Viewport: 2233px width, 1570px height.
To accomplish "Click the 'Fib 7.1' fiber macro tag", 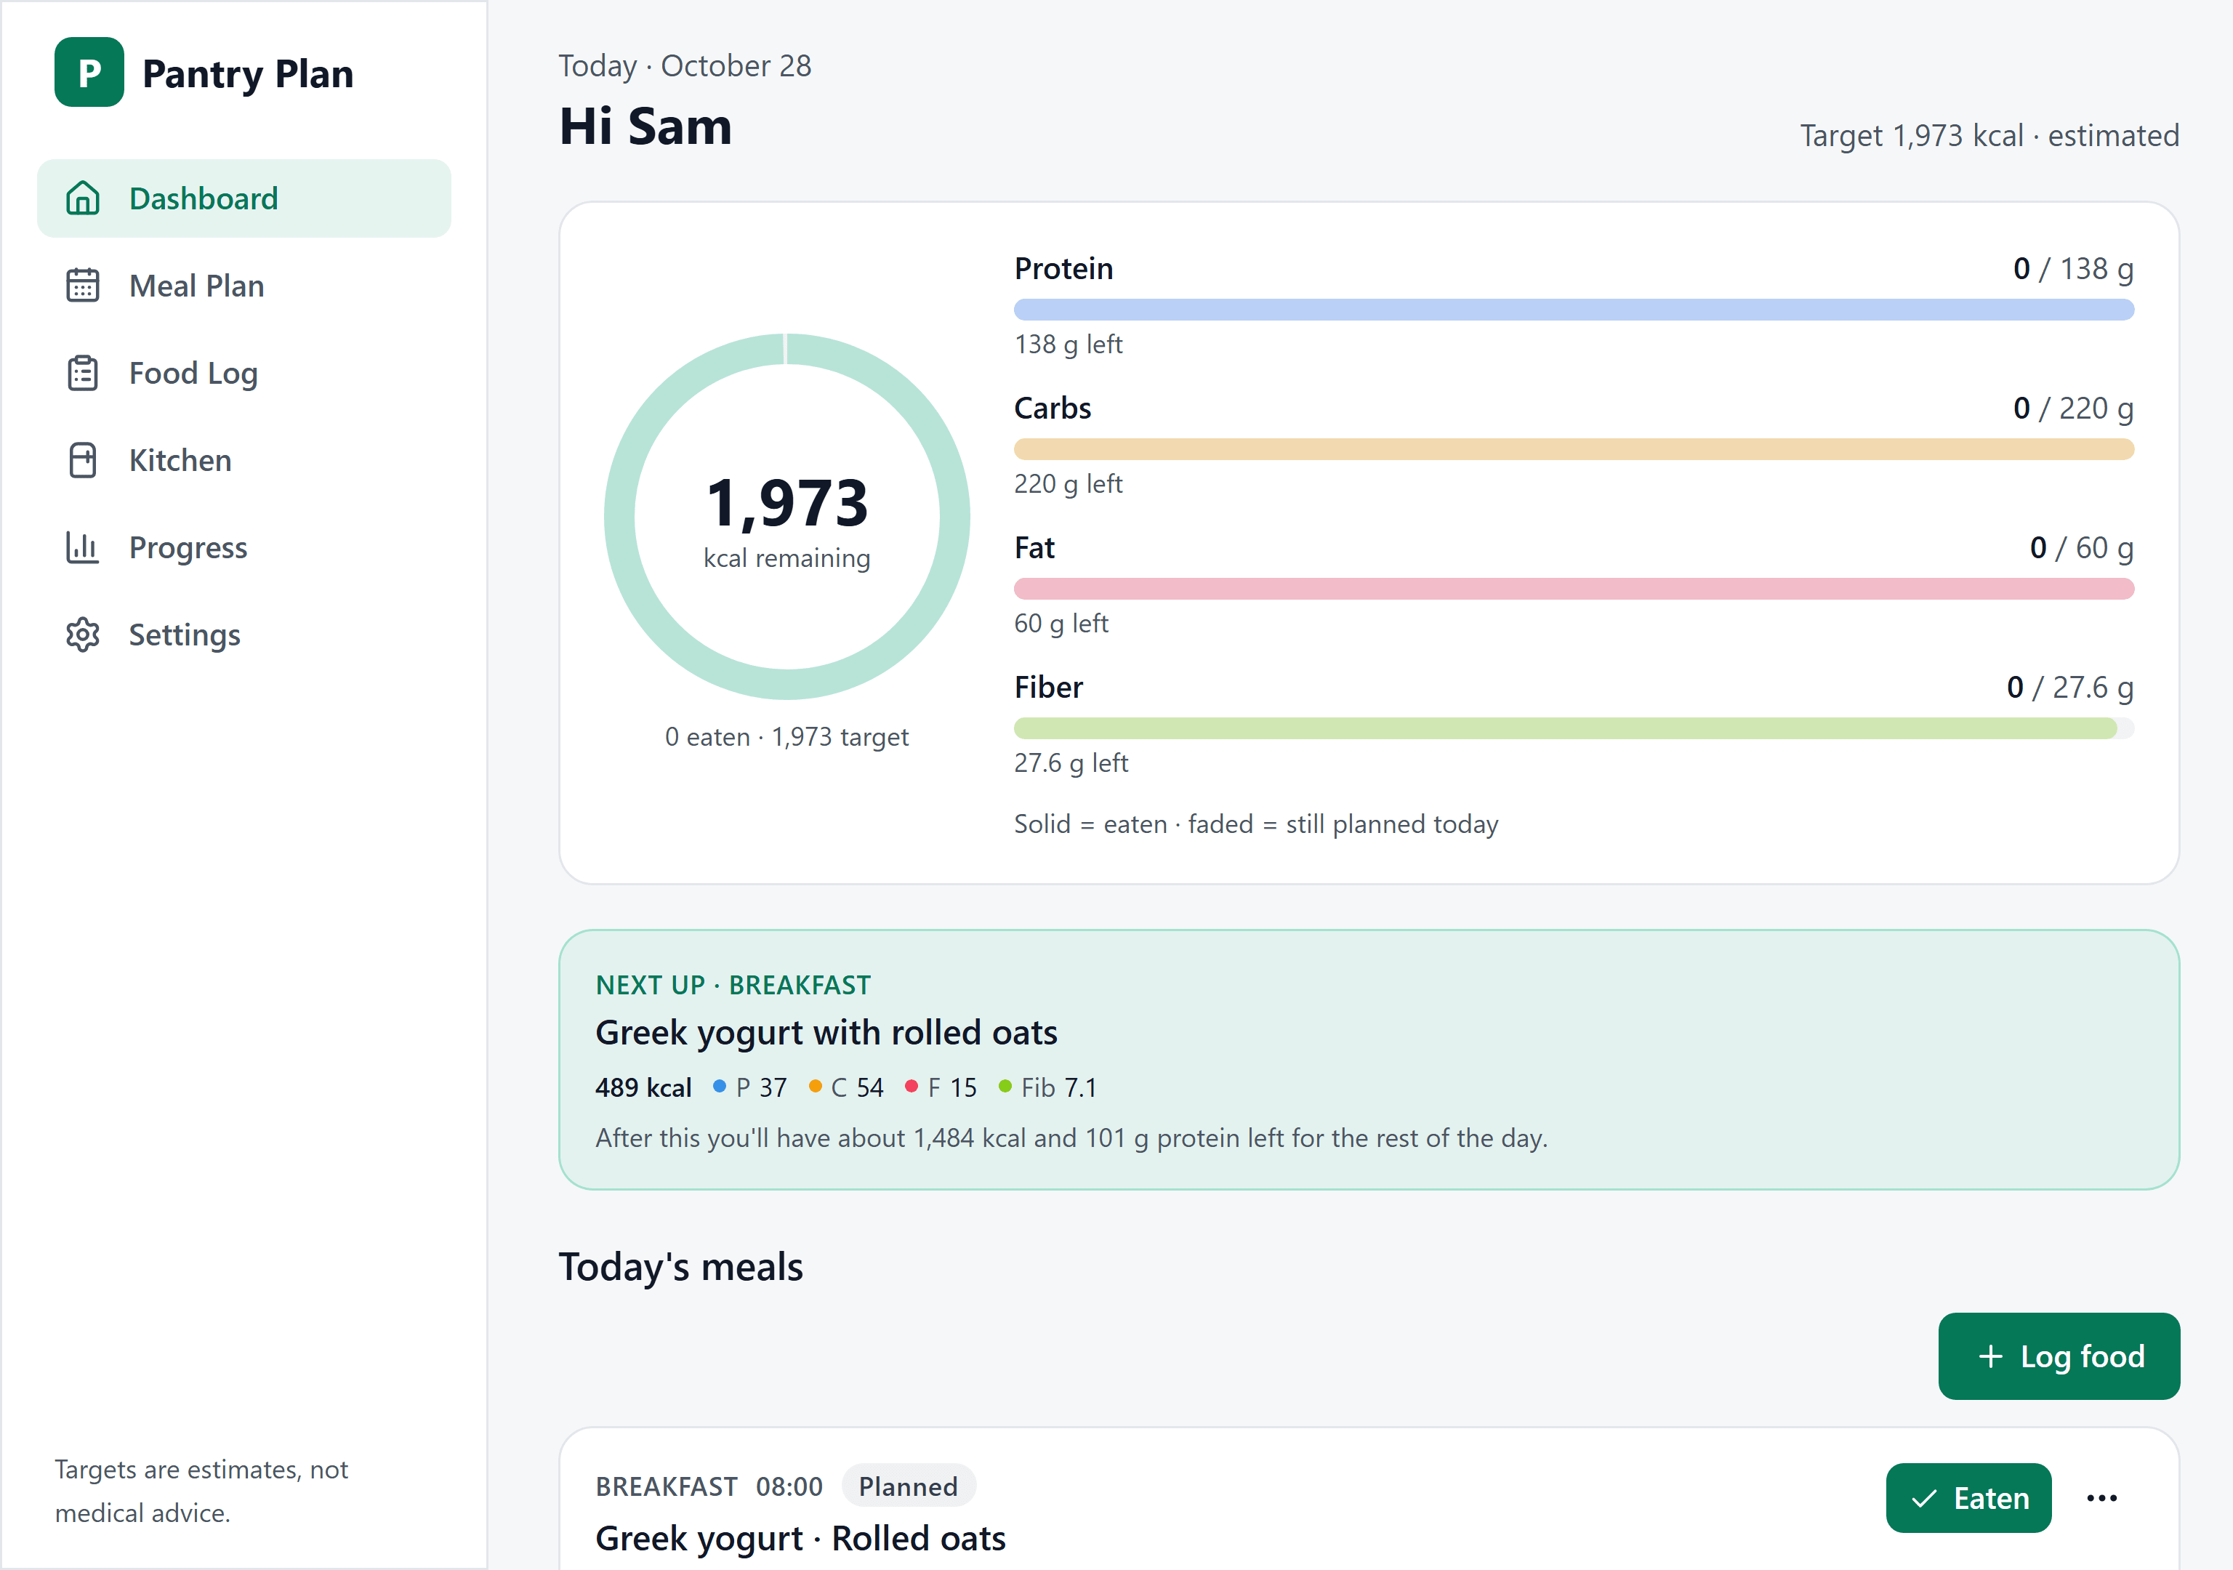I will (x=1047, y=1087).
